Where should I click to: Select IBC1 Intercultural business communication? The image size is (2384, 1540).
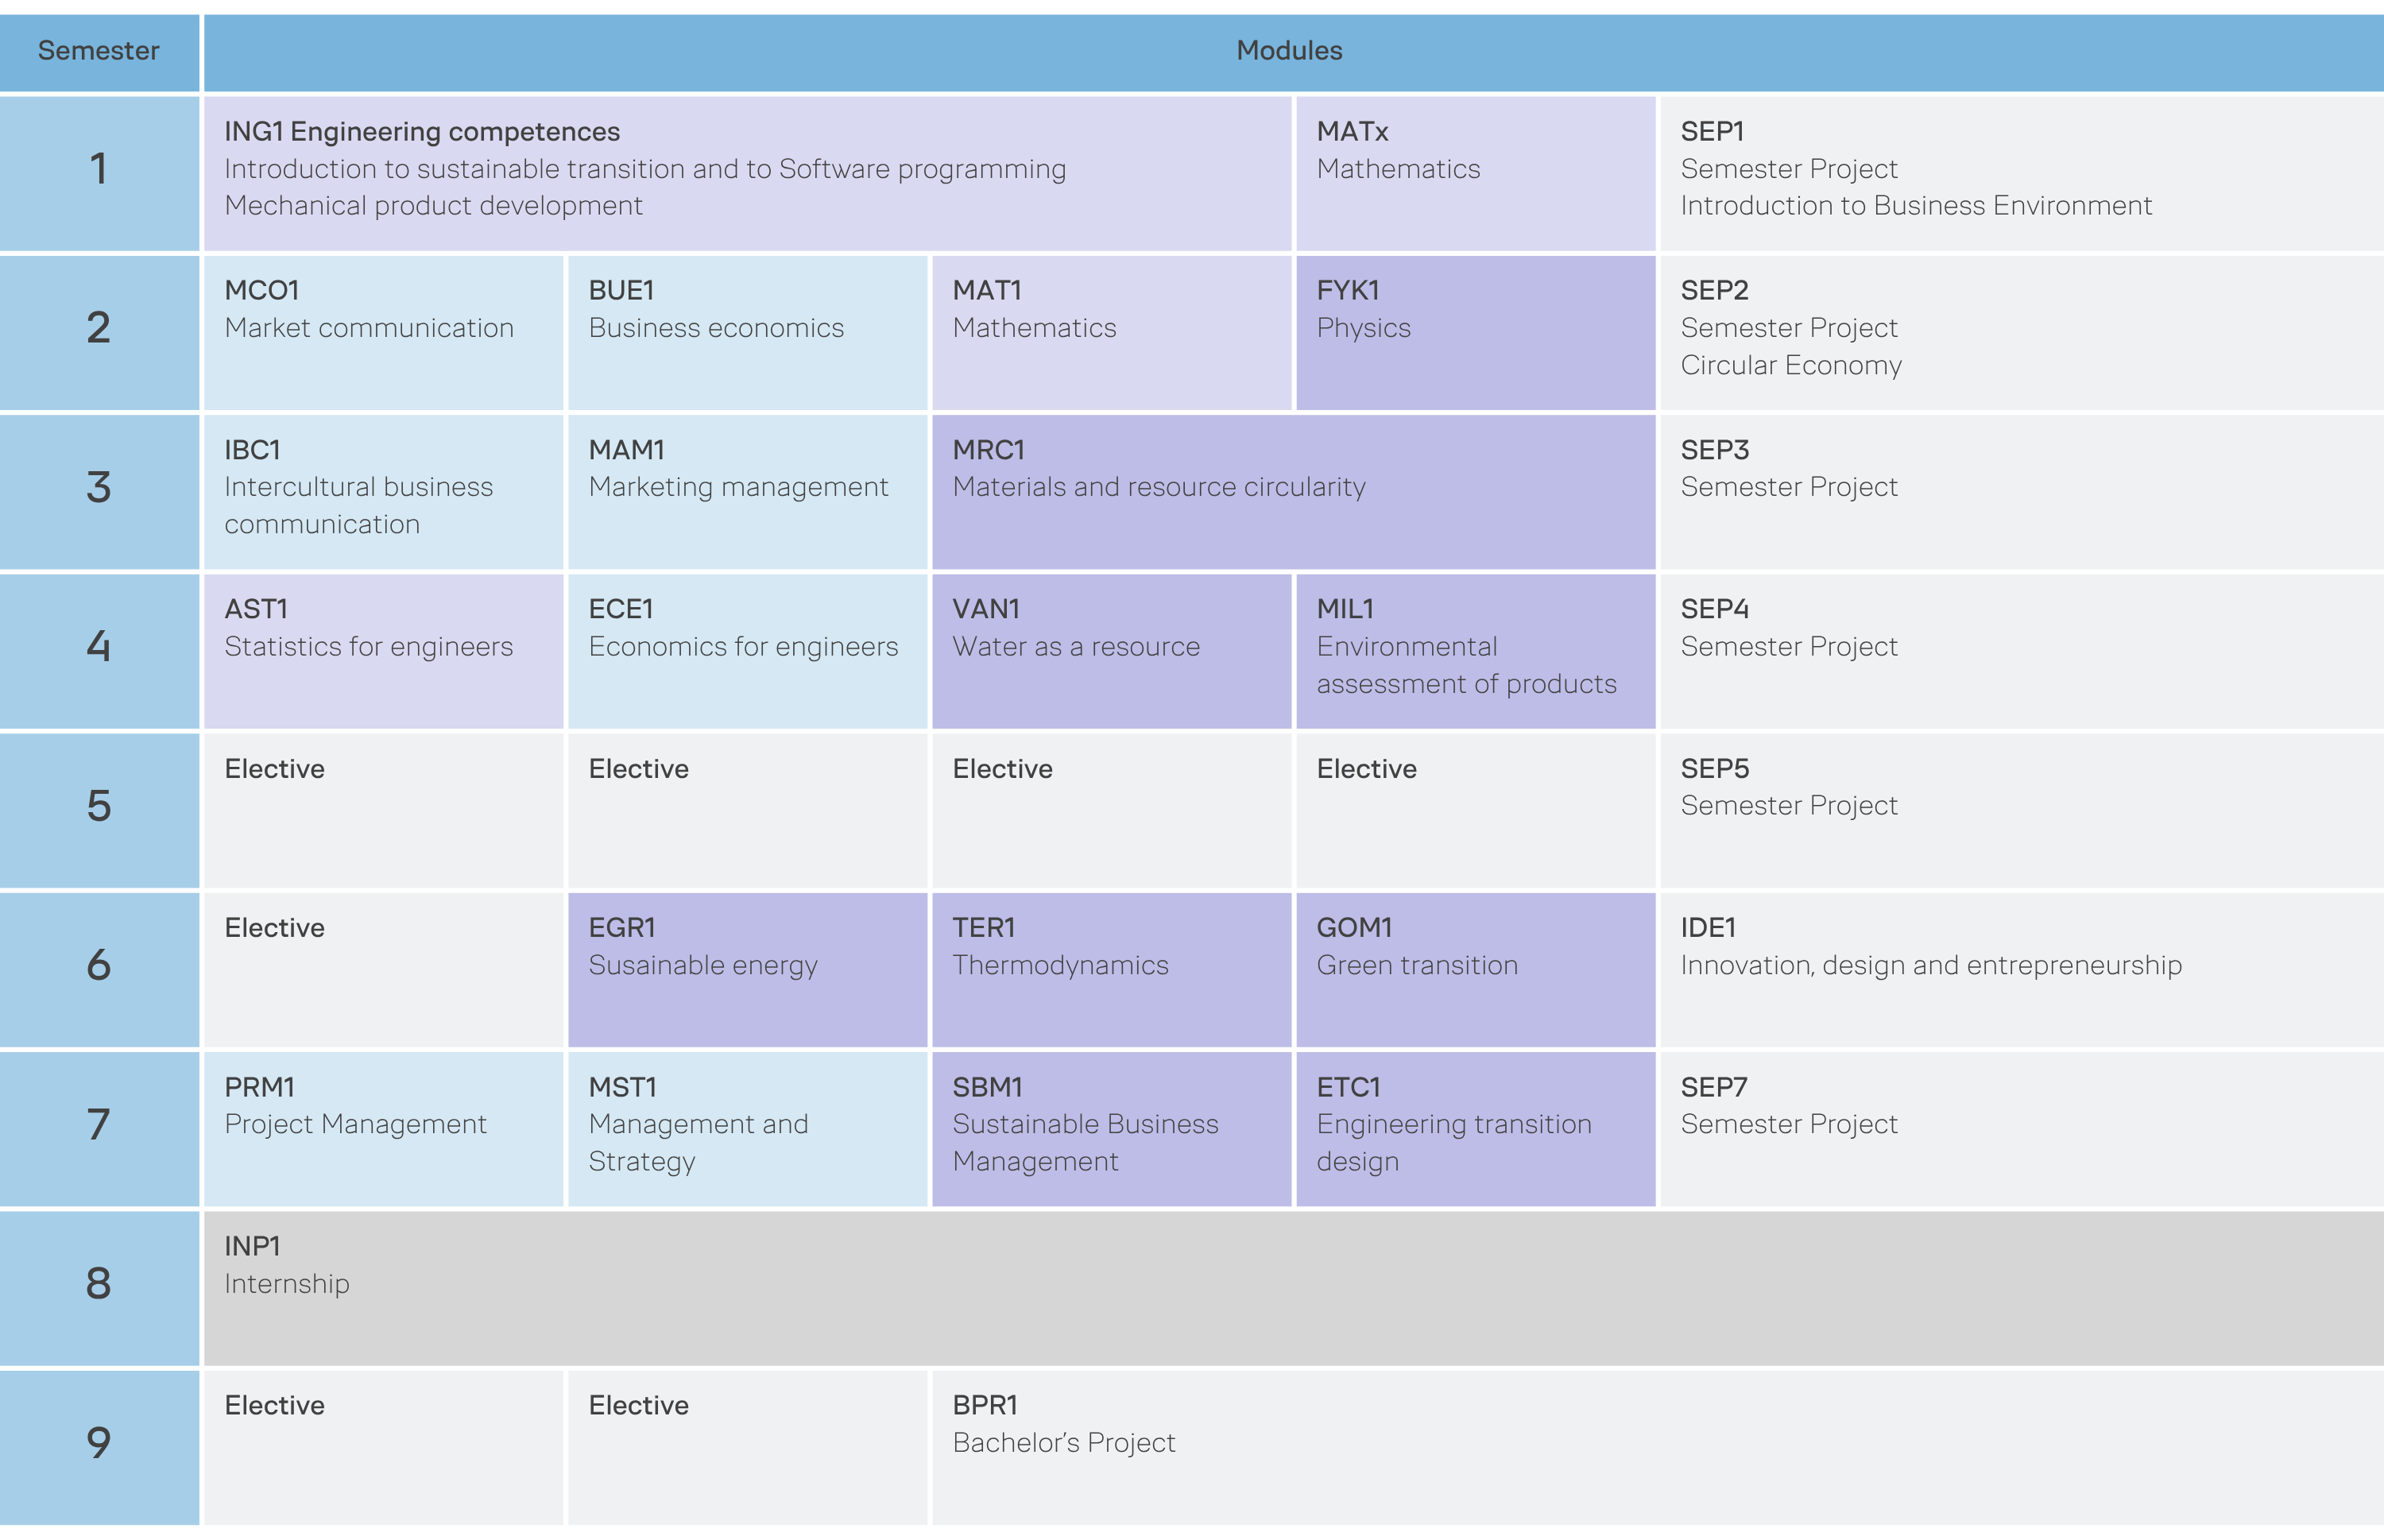[x=383, y=492]
